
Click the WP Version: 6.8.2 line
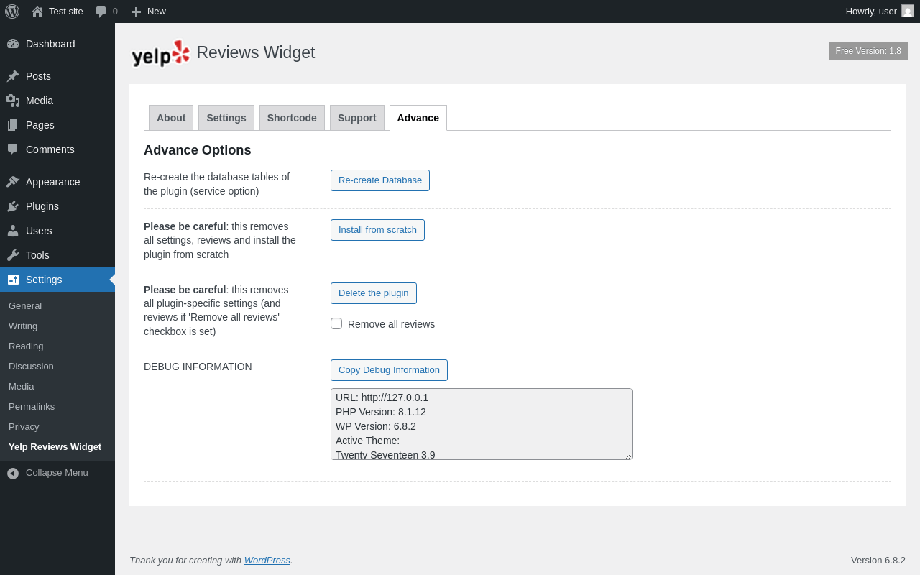point(376,426)
